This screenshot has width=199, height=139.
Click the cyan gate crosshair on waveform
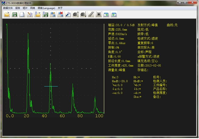tap(51, 86)
